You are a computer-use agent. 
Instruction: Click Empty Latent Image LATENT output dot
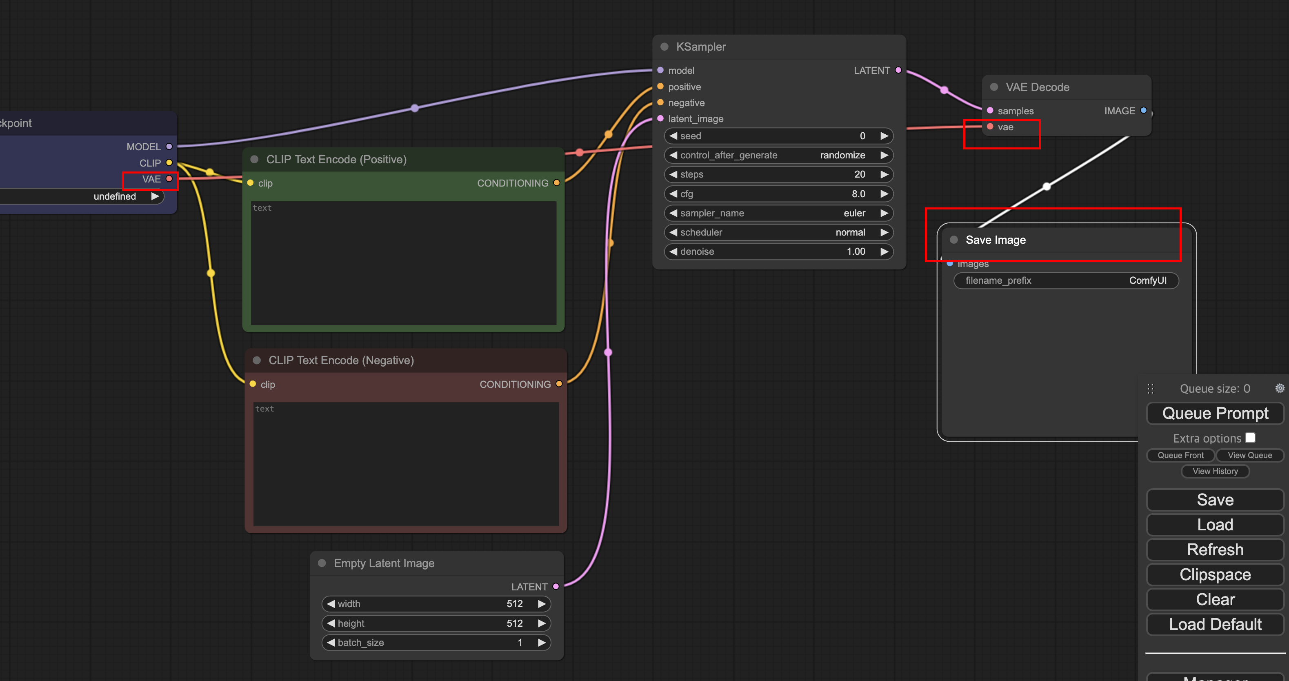(556, 586)
